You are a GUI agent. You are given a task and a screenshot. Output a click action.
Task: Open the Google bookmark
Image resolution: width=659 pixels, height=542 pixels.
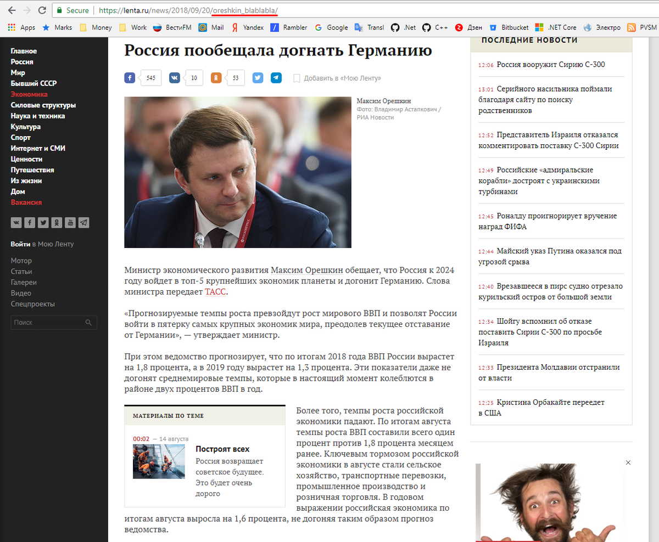point(331,27)
